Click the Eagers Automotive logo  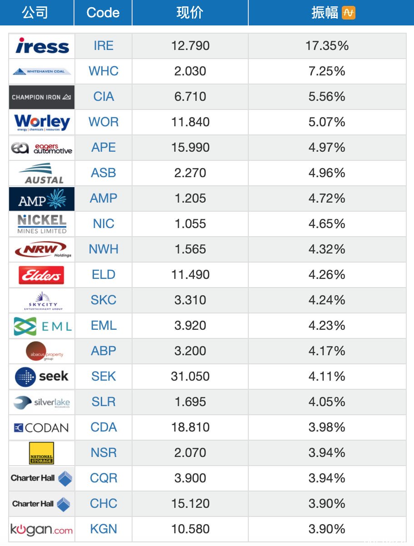42,148
